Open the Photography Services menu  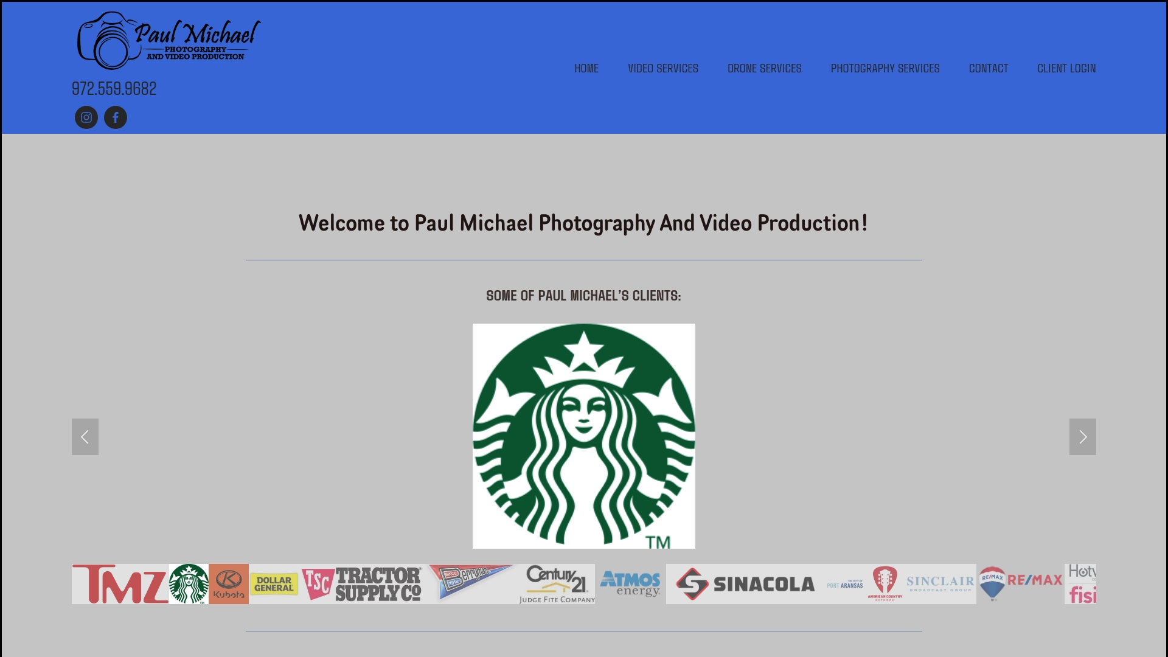885,68
